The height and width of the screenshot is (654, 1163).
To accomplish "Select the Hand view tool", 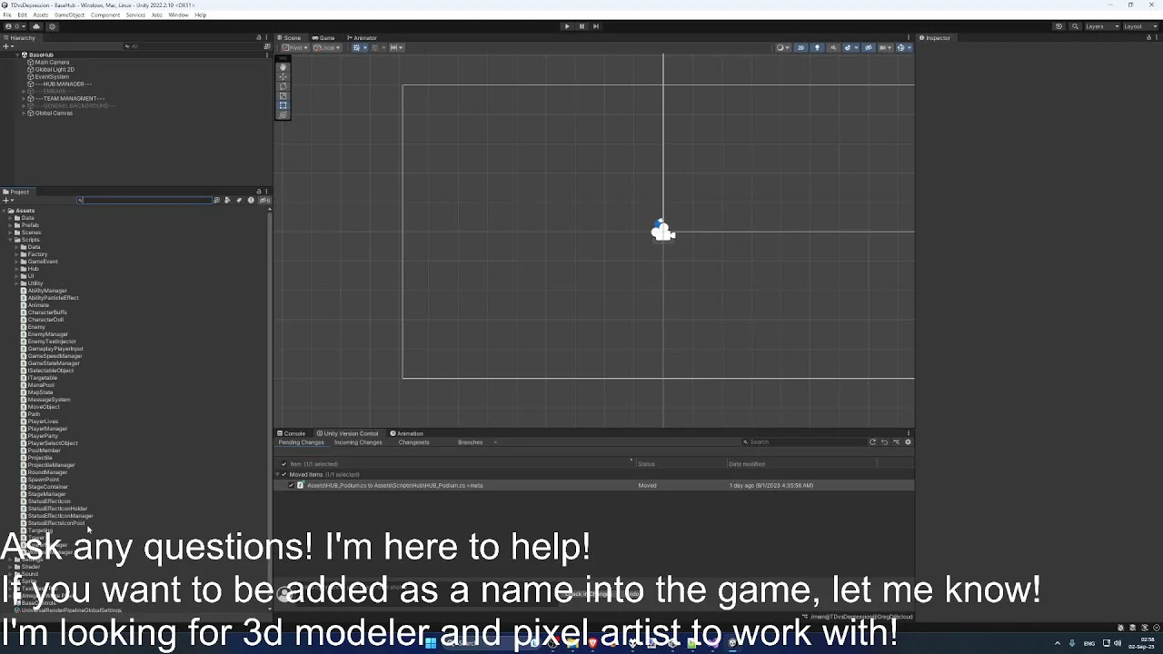I will (x=283, y=68).
